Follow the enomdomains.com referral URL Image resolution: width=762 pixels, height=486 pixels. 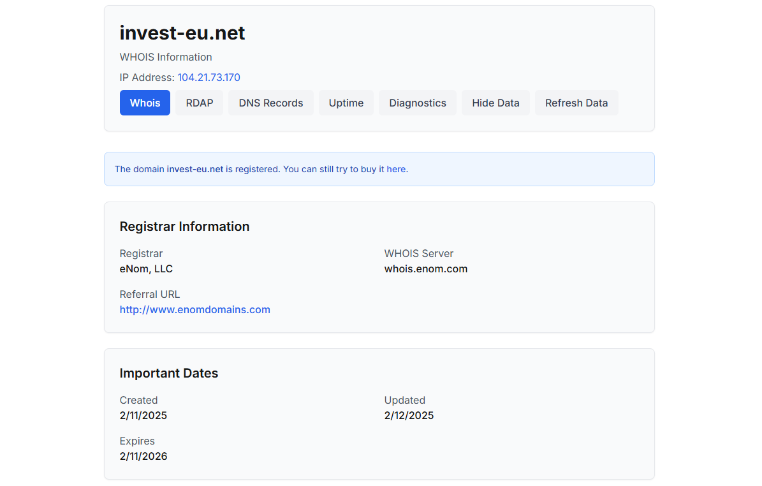tap(195, 309)
